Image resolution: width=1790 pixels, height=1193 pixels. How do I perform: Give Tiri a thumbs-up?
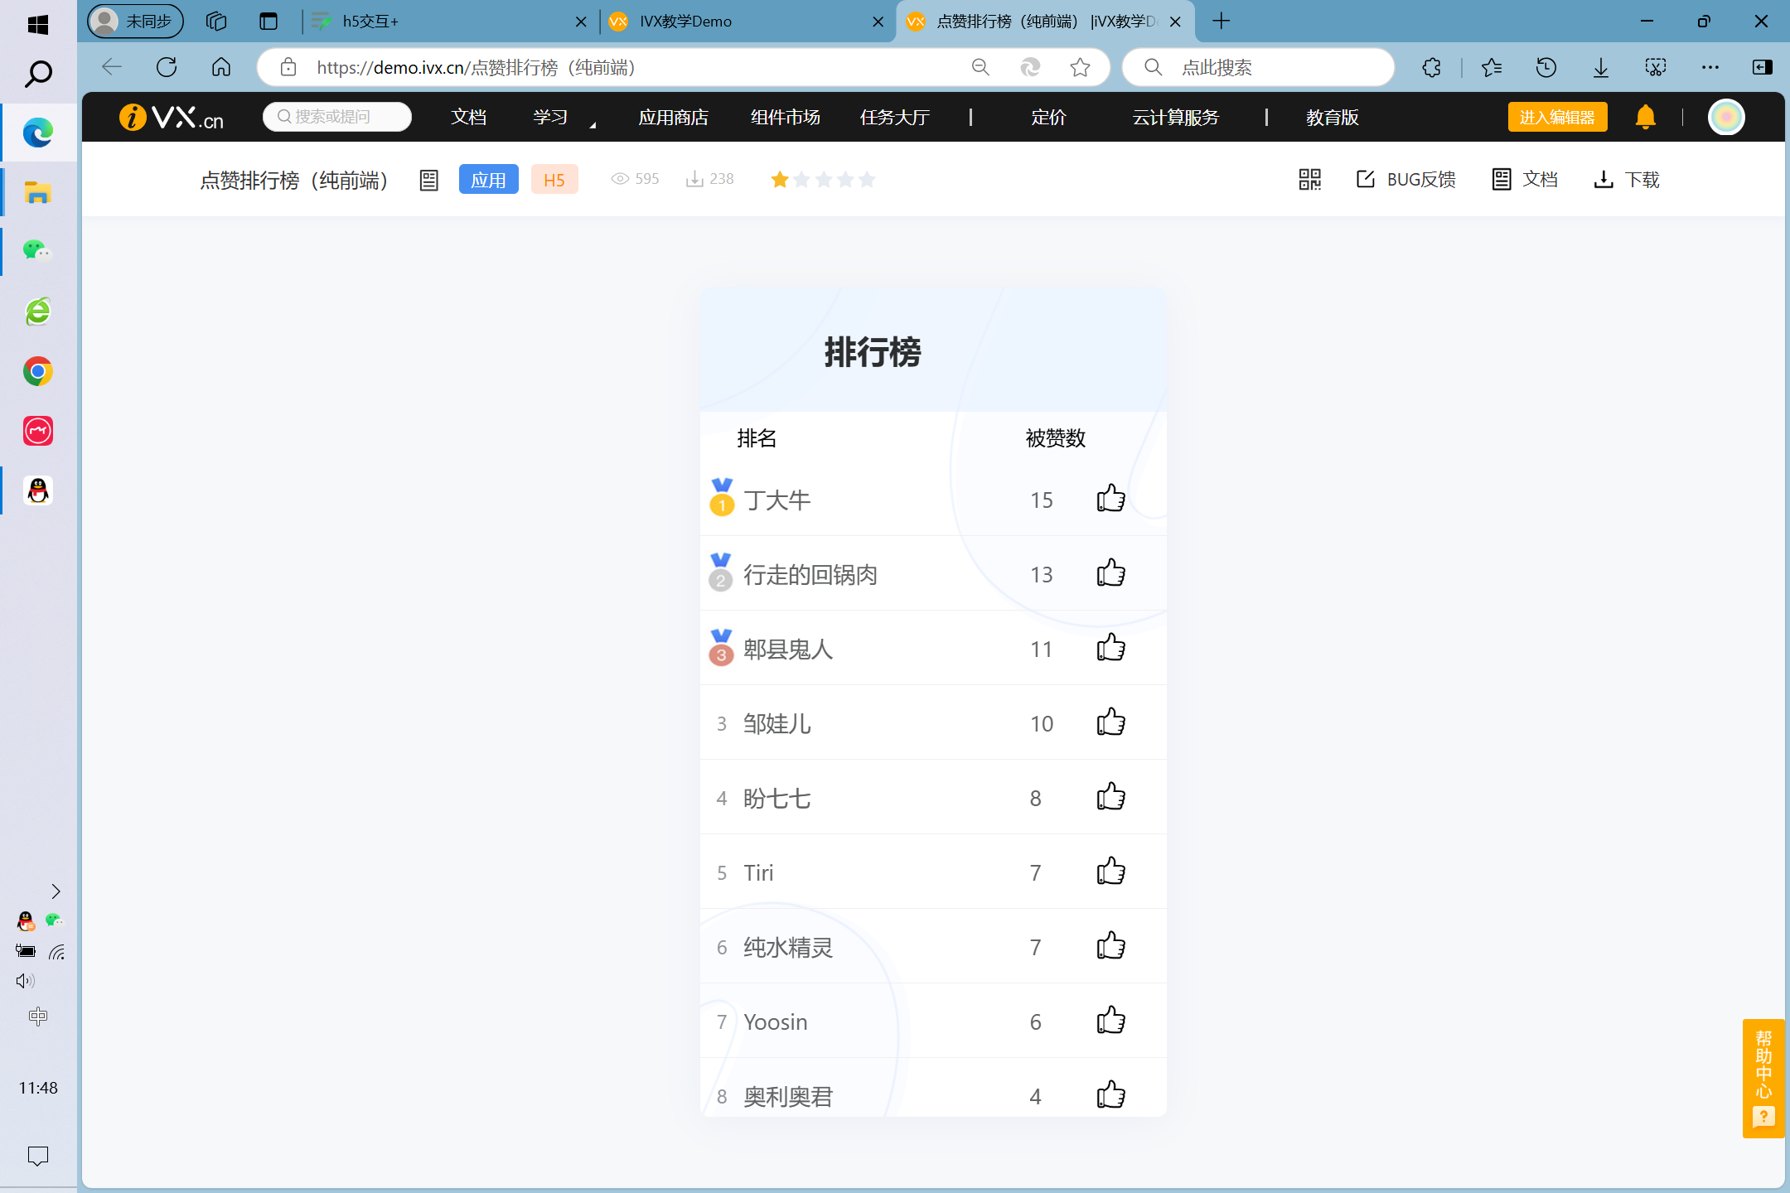[x=1110, y=872]
